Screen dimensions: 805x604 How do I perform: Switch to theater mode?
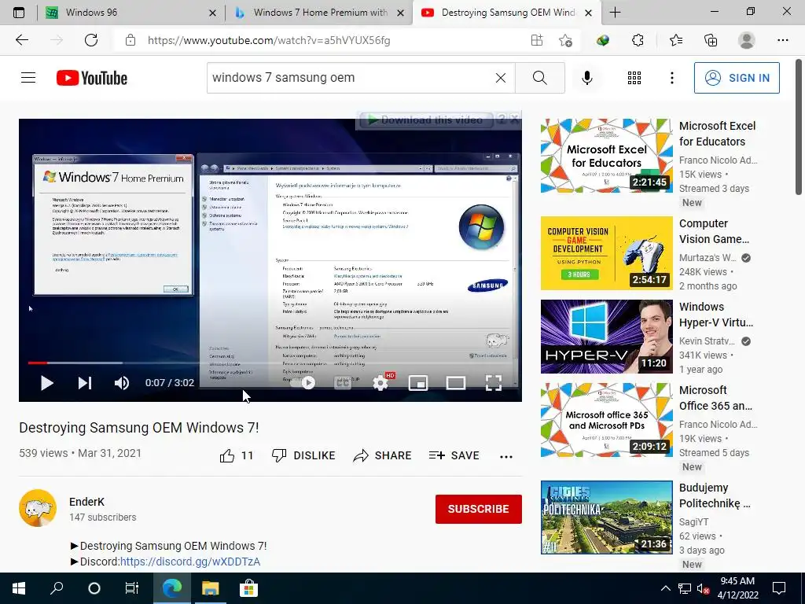(x=456, y=383)
